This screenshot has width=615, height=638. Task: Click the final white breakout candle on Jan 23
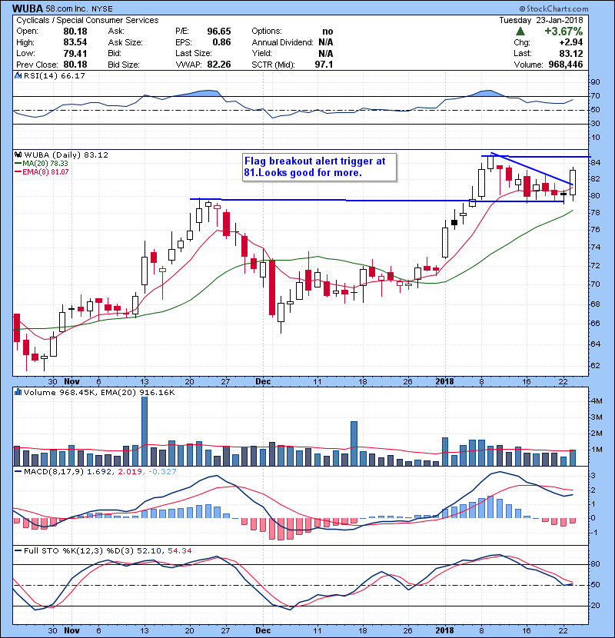coord(573,183)
